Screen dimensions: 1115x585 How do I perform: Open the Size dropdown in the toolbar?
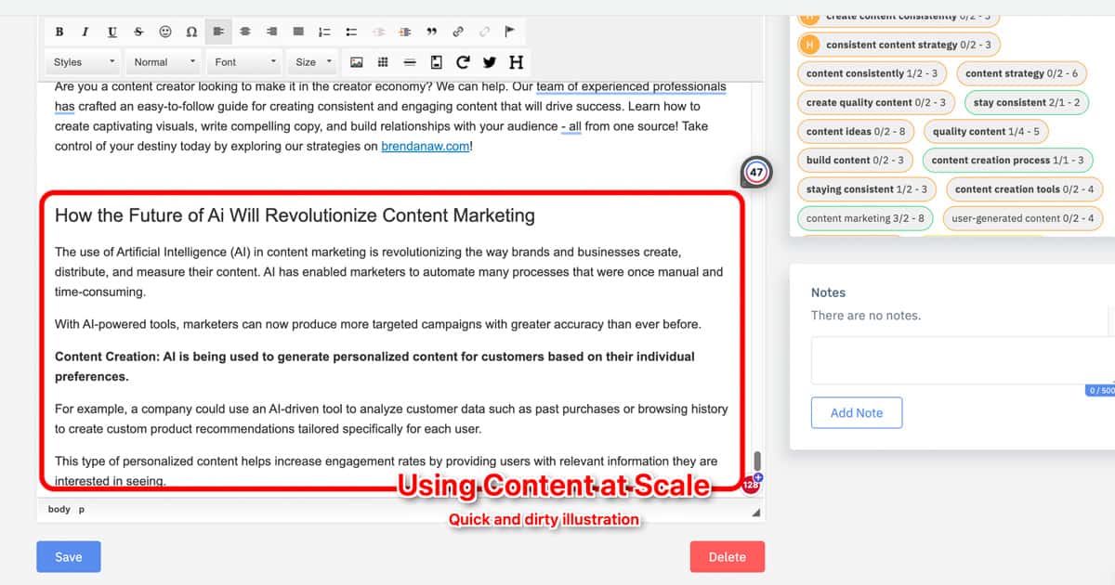[x=311, y=61]
